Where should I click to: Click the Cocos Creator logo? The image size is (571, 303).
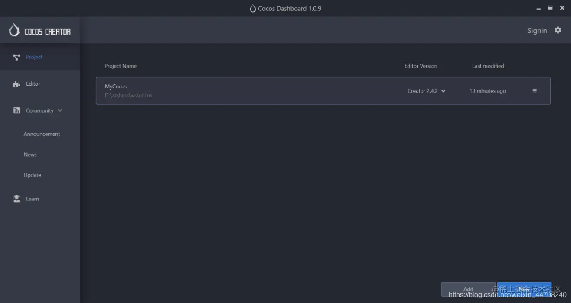point(40,31)
